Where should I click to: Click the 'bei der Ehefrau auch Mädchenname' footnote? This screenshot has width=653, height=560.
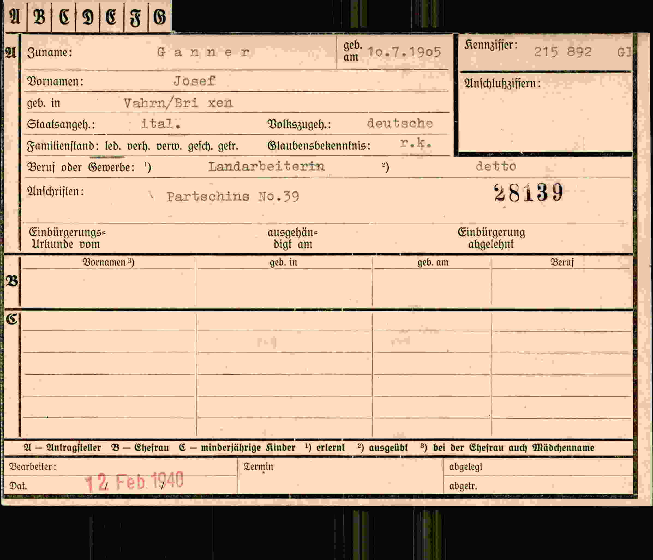514,448
